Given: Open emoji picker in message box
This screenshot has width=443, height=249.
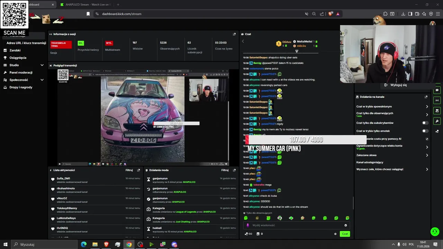Looking at the screenshot, I should click(x=345, y=225).
